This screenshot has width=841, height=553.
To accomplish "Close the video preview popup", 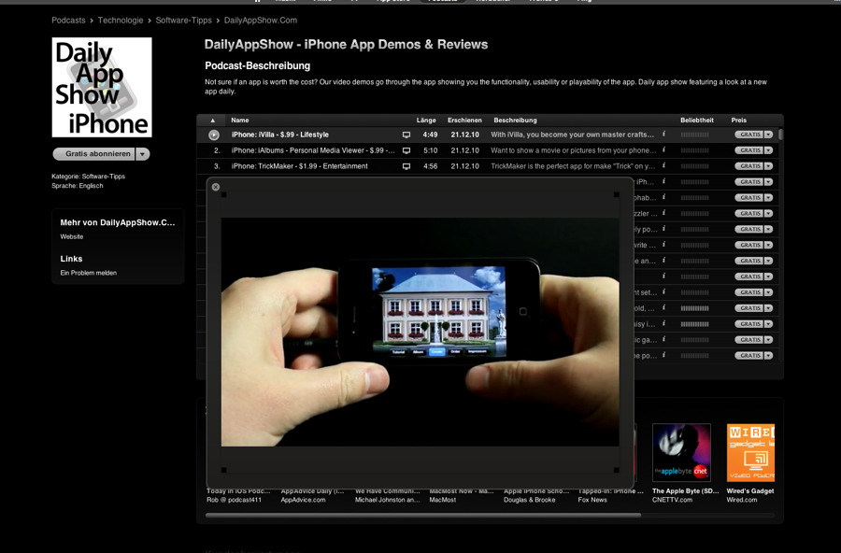I will point(216,187).
